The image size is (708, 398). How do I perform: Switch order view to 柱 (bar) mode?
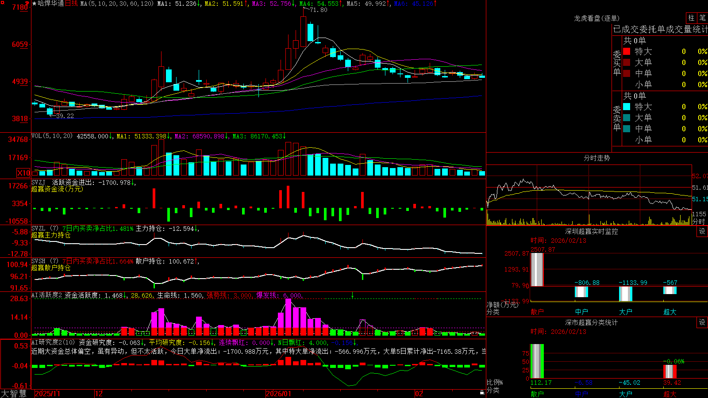(691, 18)
